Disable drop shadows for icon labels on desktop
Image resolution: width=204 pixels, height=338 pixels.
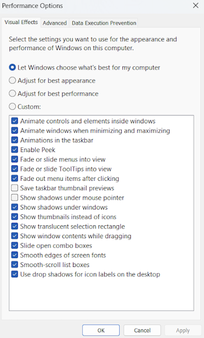tap(14, 274)
